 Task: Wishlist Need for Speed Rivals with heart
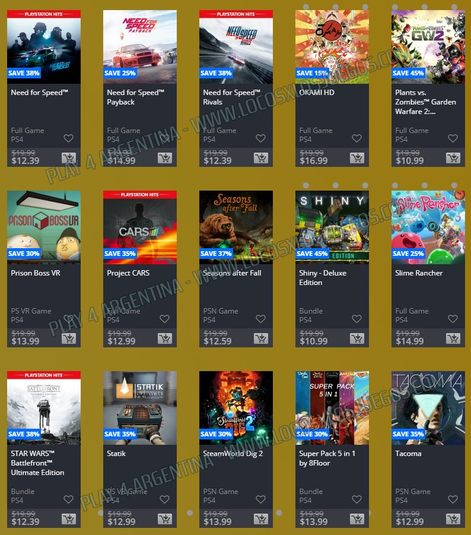click(x=261, y=138)
